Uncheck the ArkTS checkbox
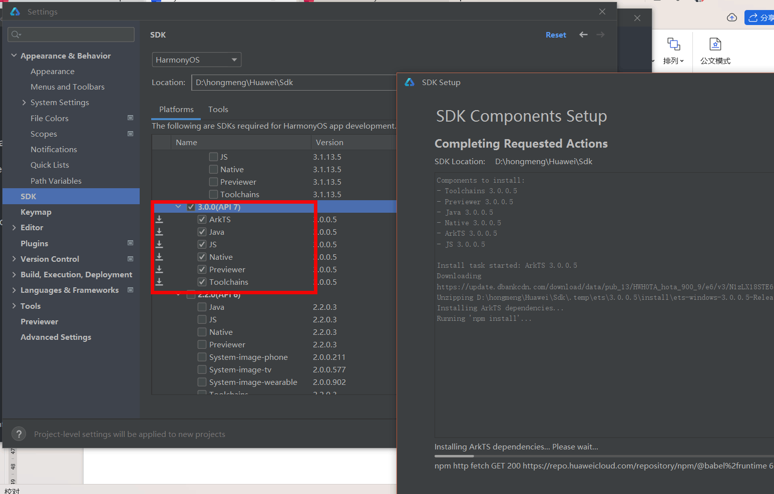The height and width of the screenshot is (494, 774). coord(202,219)
